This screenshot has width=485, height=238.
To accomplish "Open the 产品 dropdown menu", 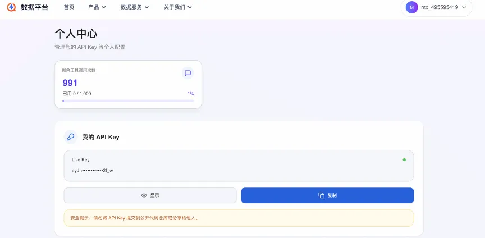I will tap(97, 7).
